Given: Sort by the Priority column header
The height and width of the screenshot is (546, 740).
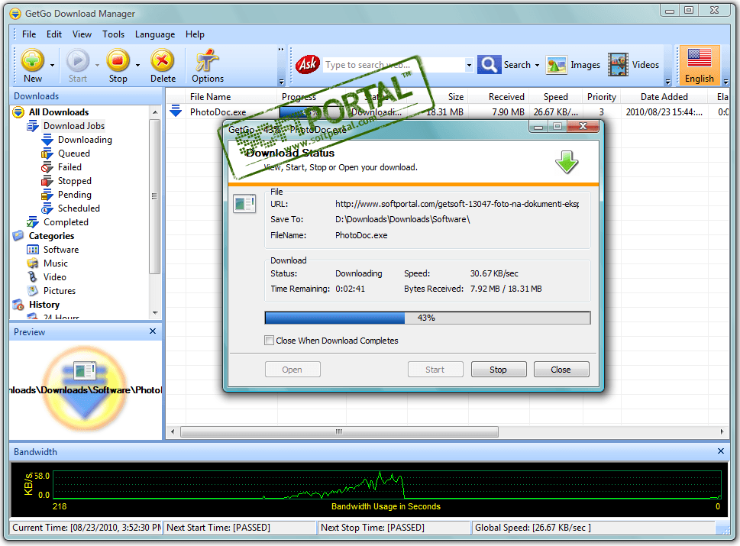Looking at the screenshot, I should click(601, 97).
